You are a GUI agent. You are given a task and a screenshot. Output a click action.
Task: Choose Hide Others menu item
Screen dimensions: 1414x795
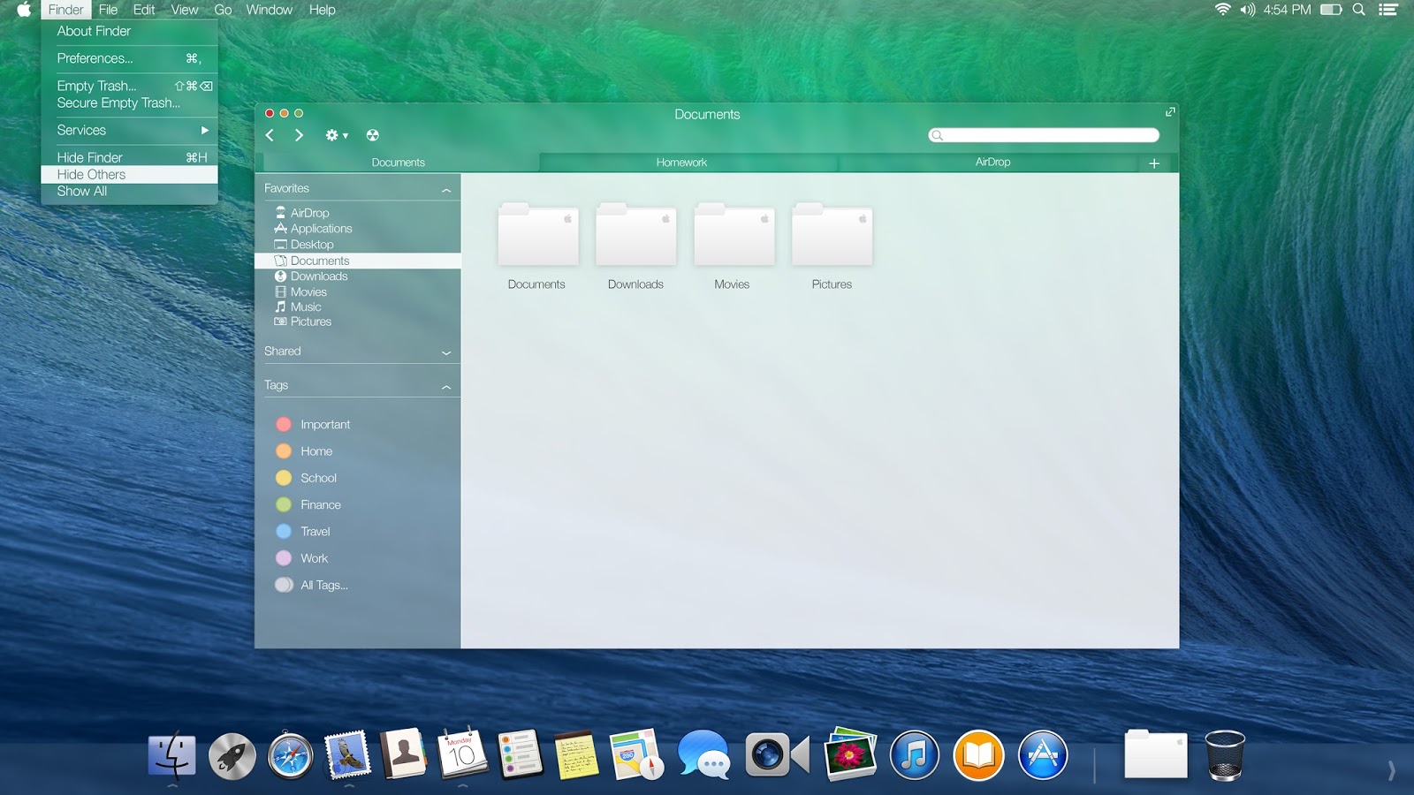pos(129,174)
